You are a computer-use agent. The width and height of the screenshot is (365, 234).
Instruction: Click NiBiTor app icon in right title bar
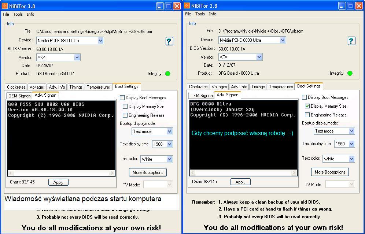[x=187, y=5]
